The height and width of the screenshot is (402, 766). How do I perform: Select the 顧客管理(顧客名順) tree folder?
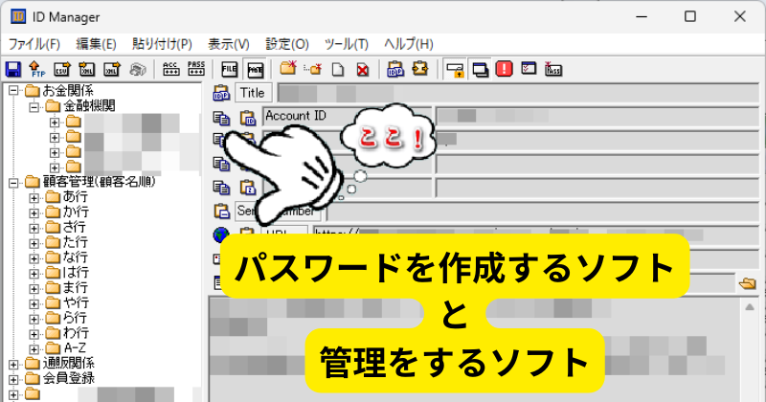point(100,182)
